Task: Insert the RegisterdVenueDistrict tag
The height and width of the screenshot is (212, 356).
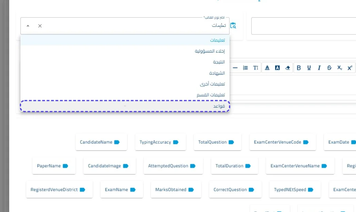Action: pyautogui.click(x=60, y=190)
